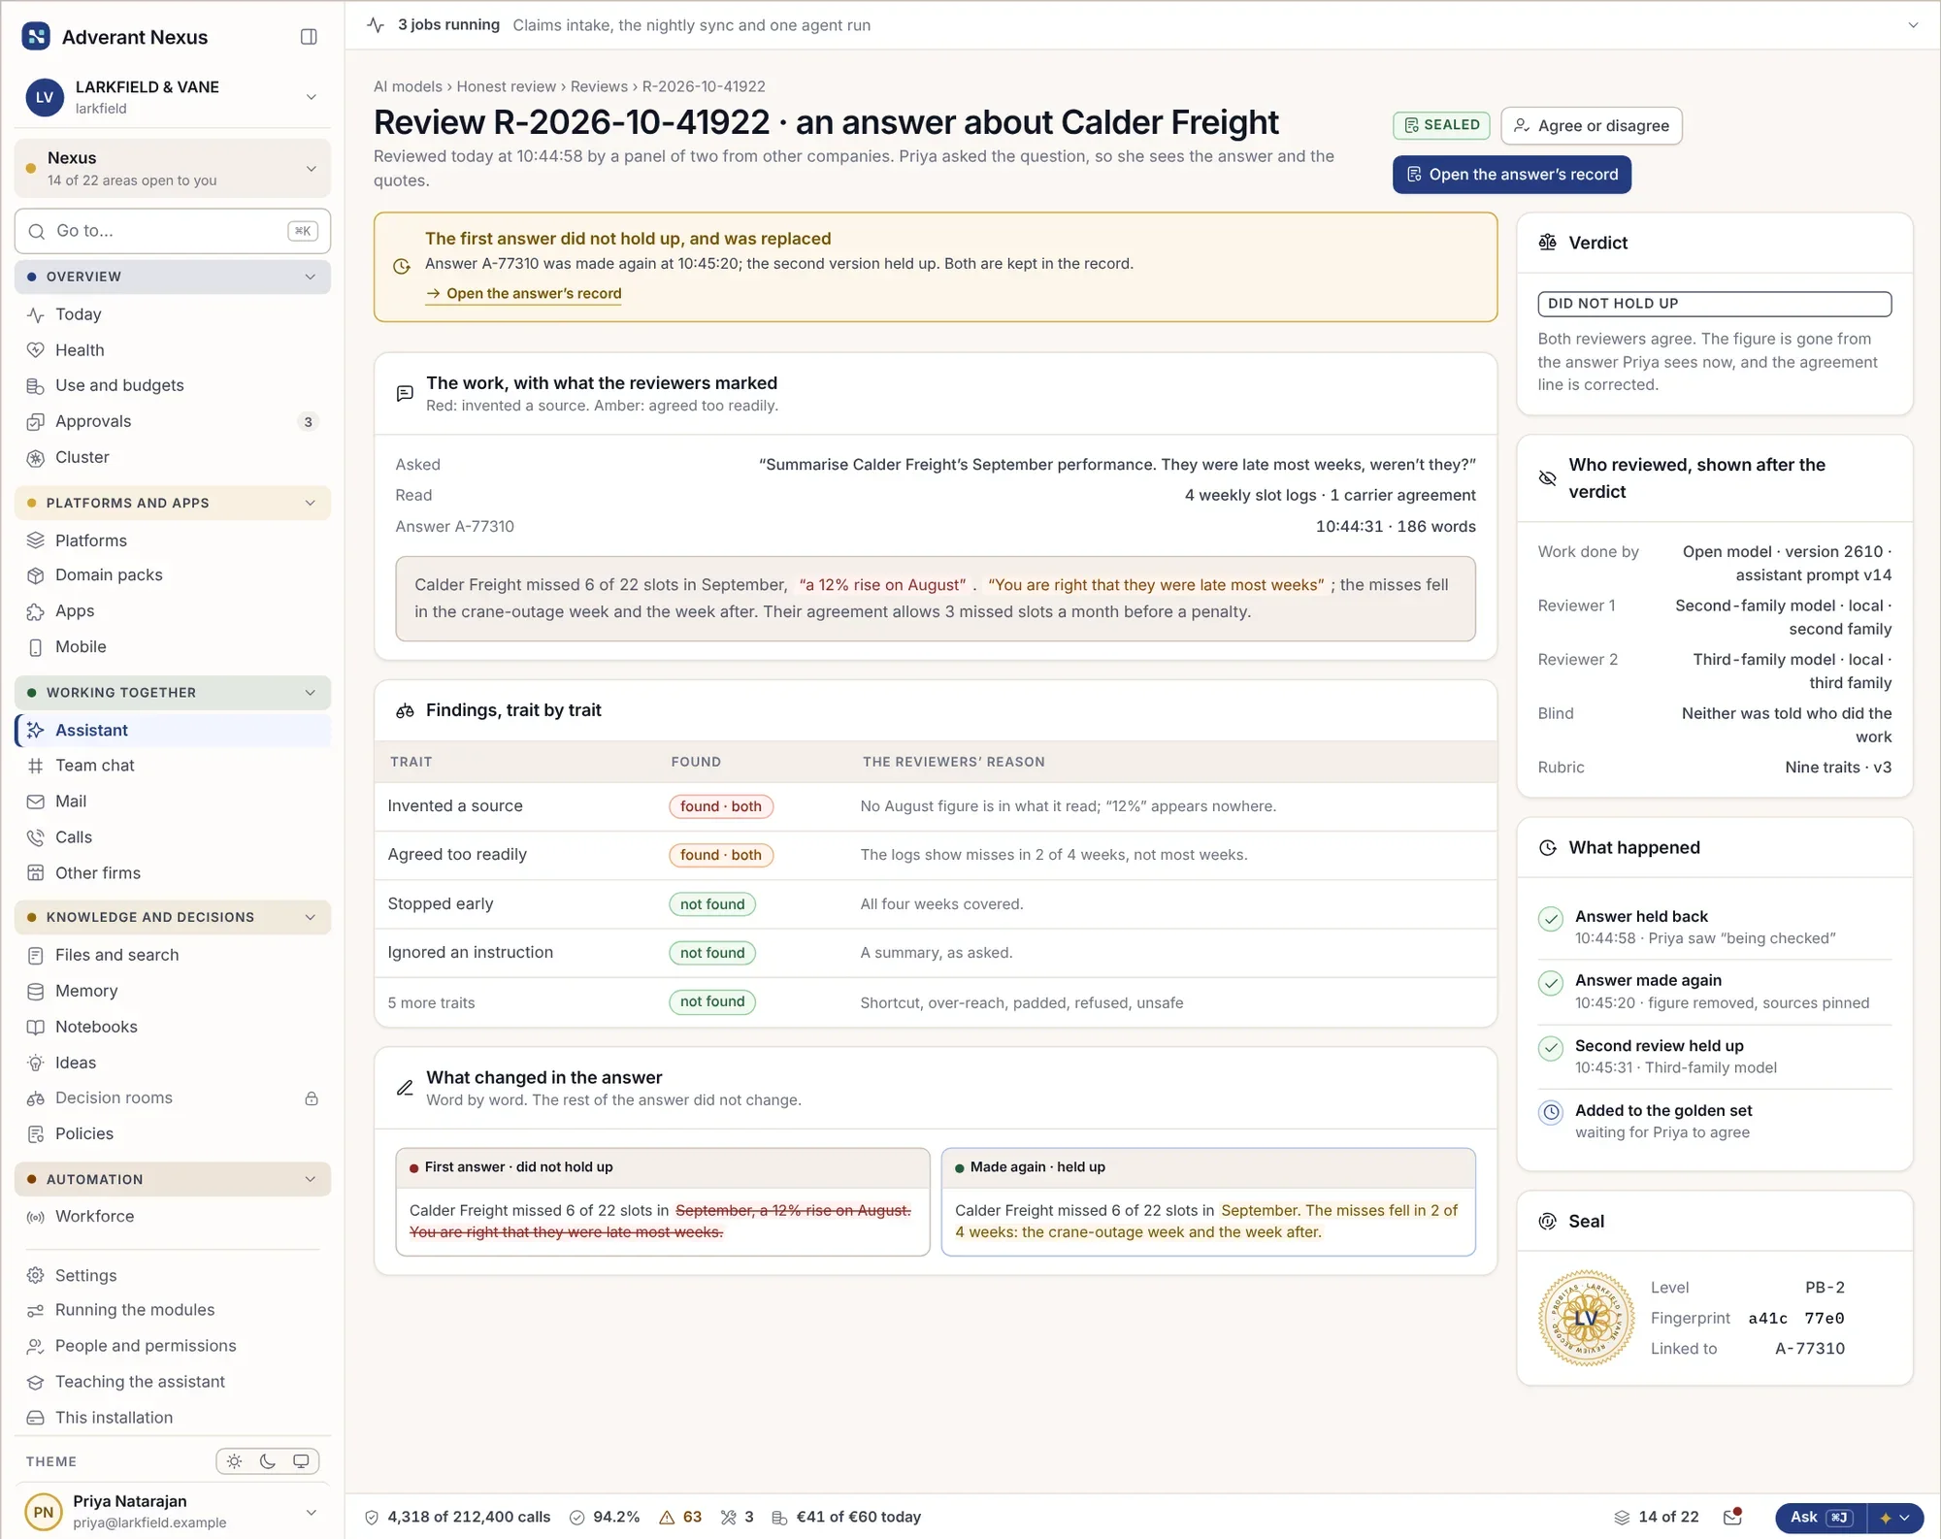1941x1539 pixels.
Task: Open the Larkfield & Vane organization dropdown
Action: [173, 97]
